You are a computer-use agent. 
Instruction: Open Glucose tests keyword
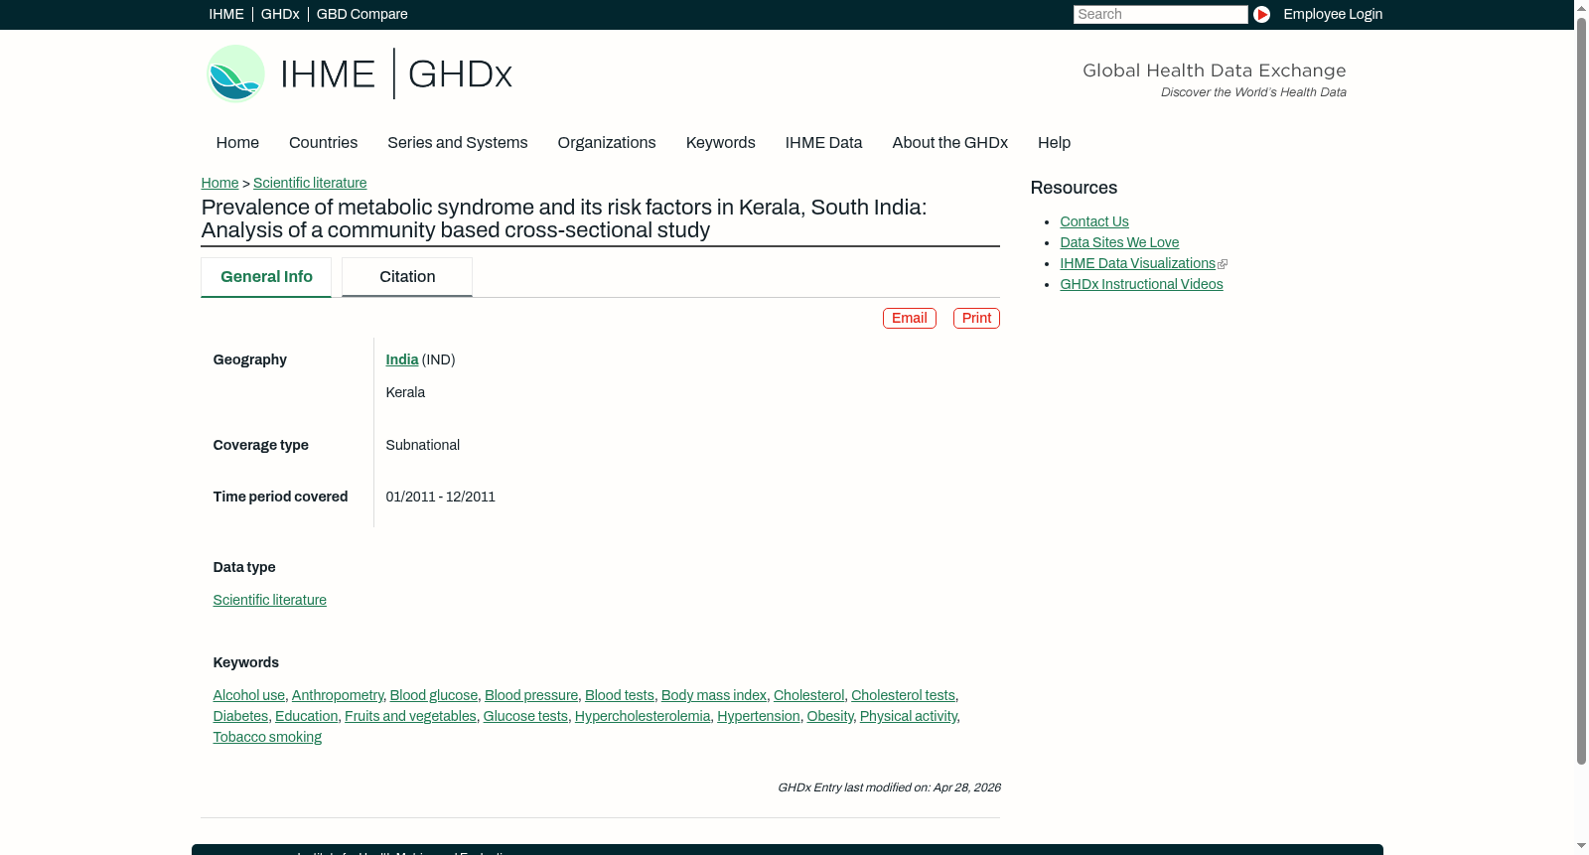(x=525, y=716)
